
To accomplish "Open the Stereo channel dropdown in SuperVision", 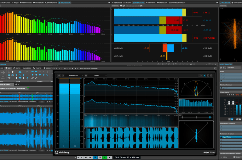I will click(98, 75).
